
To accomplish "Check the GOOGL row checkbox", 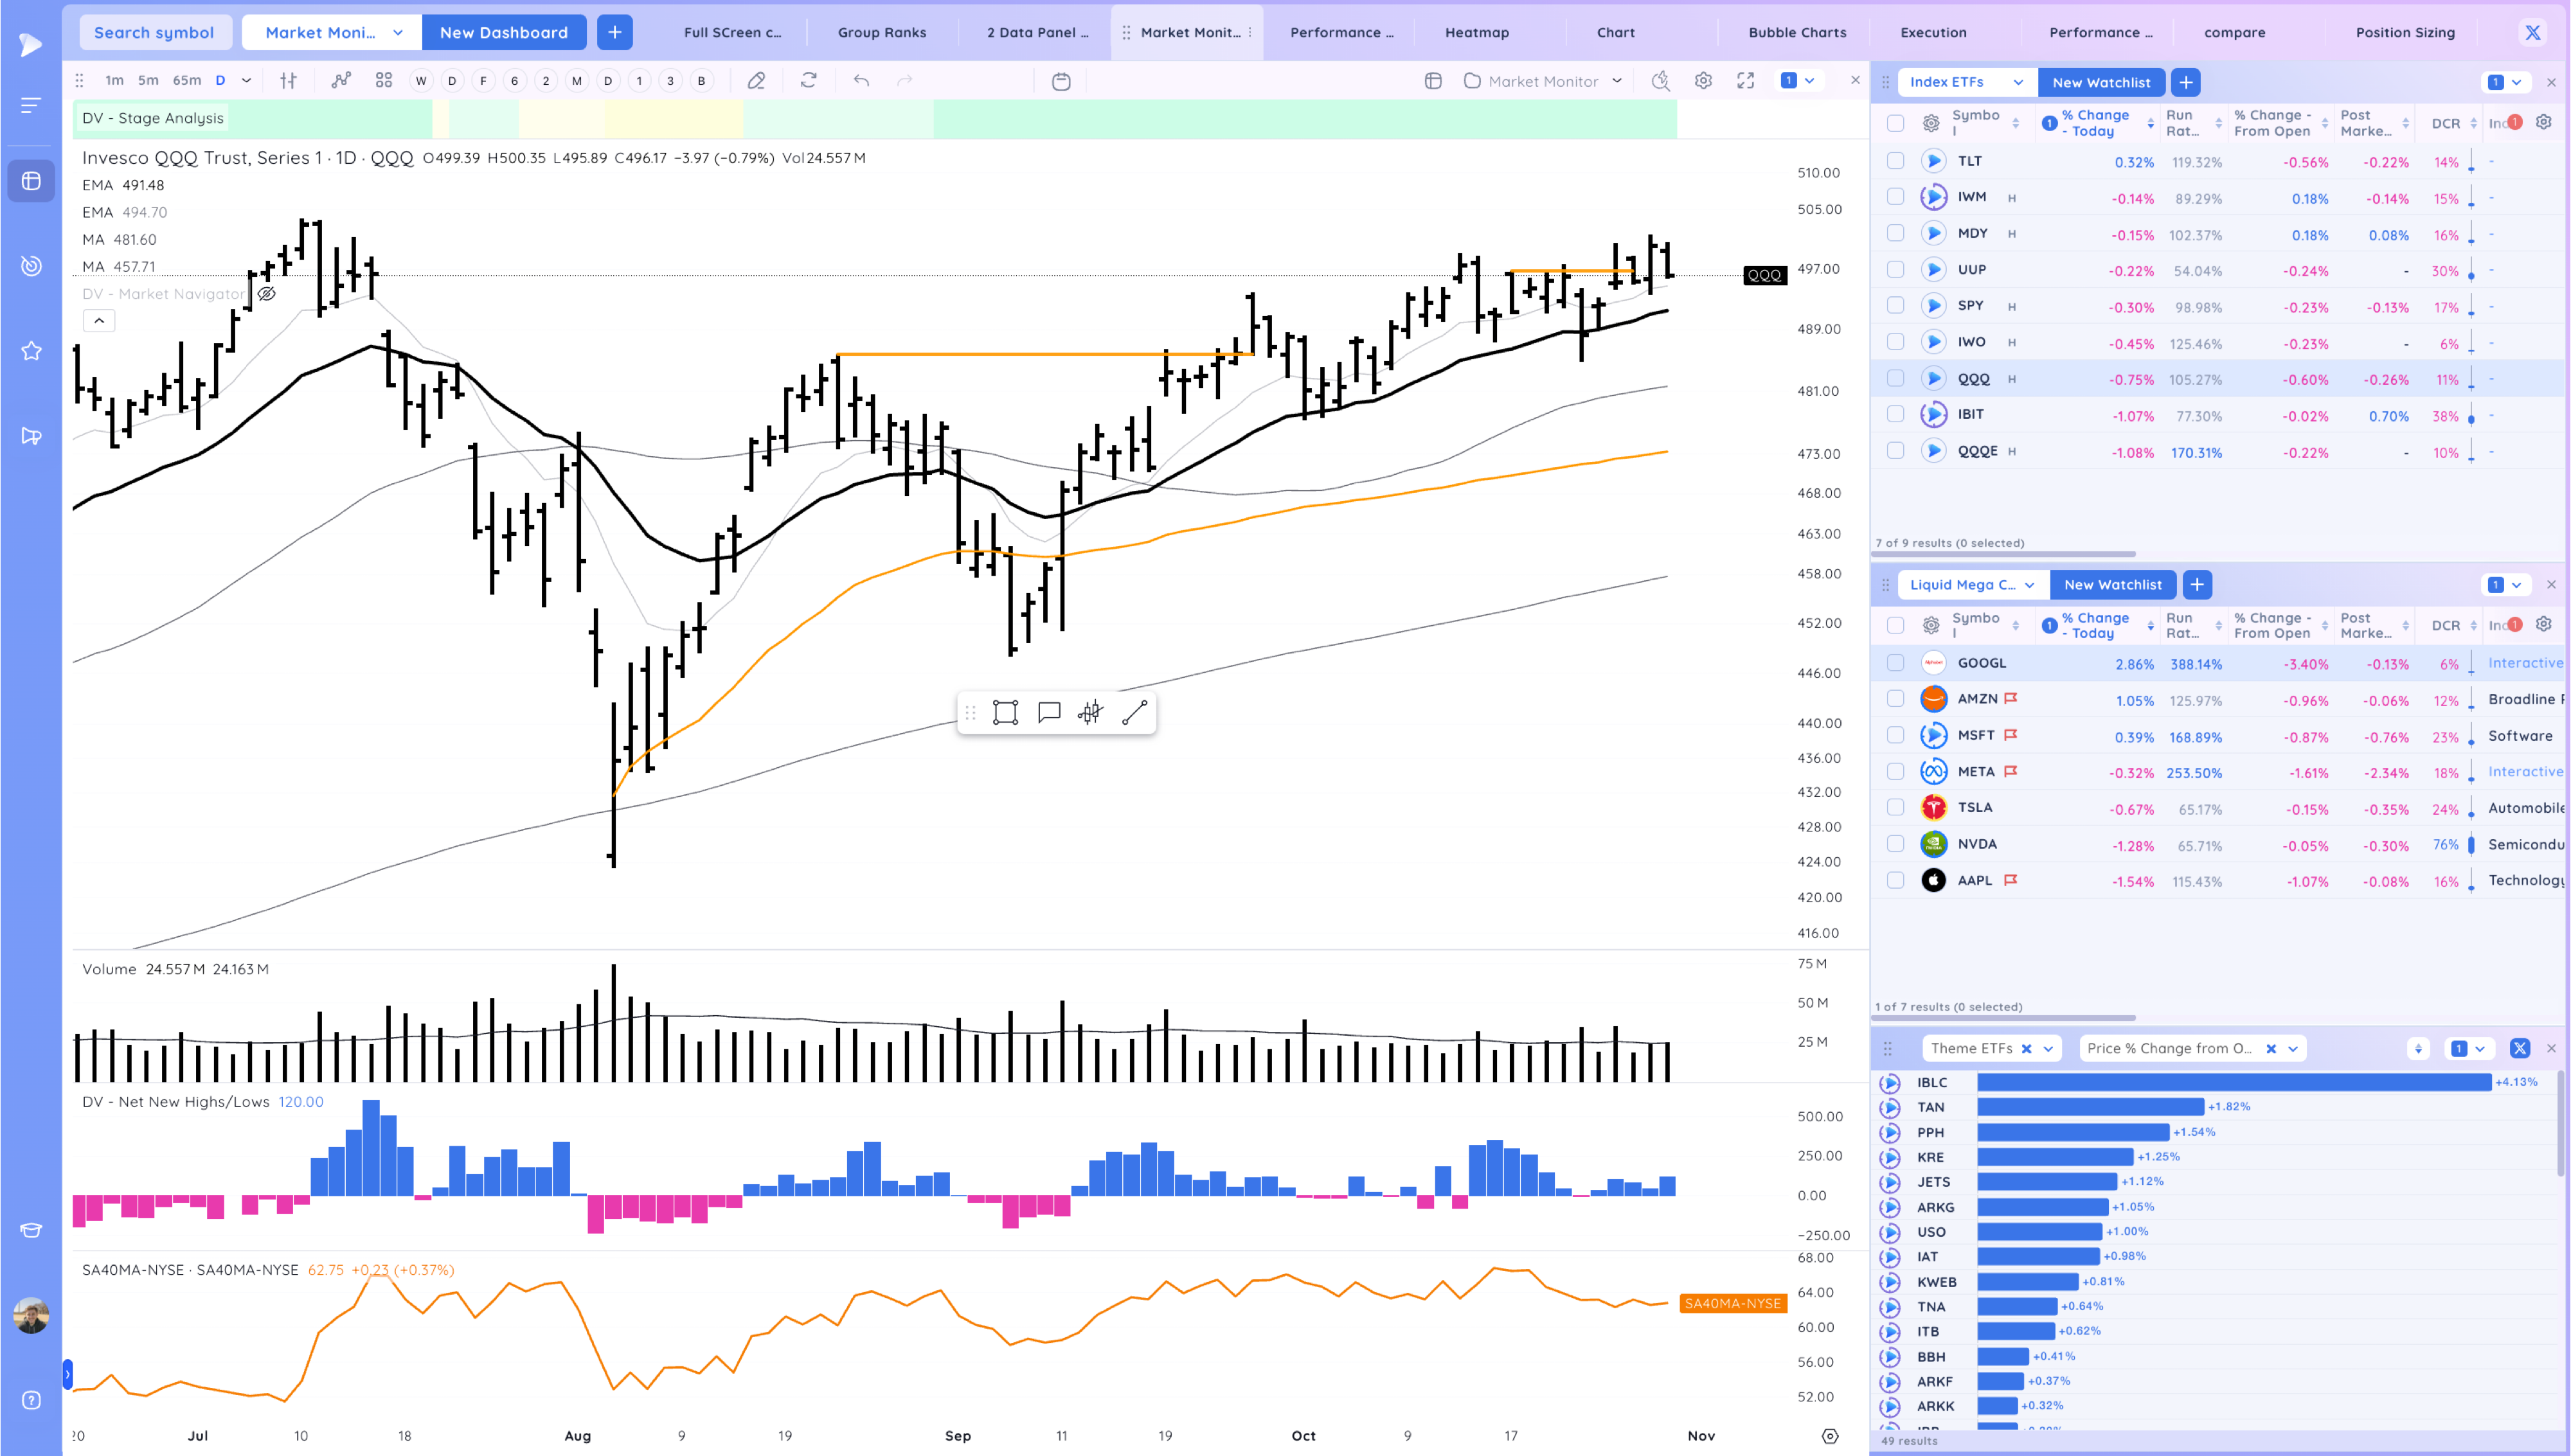I will coord(1895,663).
